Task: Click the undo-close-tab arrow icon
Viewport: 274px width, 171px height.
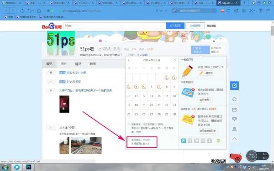Action: coord(30,11)
